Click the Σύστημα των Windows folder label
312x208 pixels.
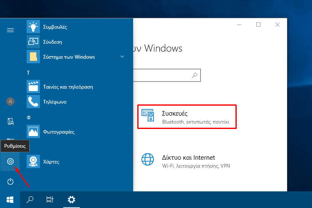coord(69,57)
